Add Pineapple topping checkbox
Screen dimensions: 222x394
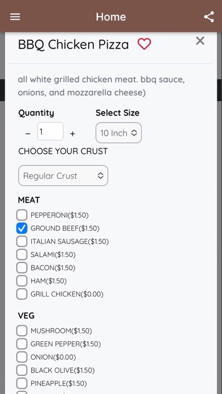(22, 383)
